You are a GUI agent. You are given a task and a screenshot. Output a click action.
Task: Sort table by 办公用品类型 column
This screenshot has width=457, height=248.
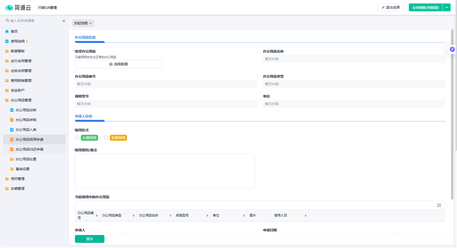pos(133,216)
